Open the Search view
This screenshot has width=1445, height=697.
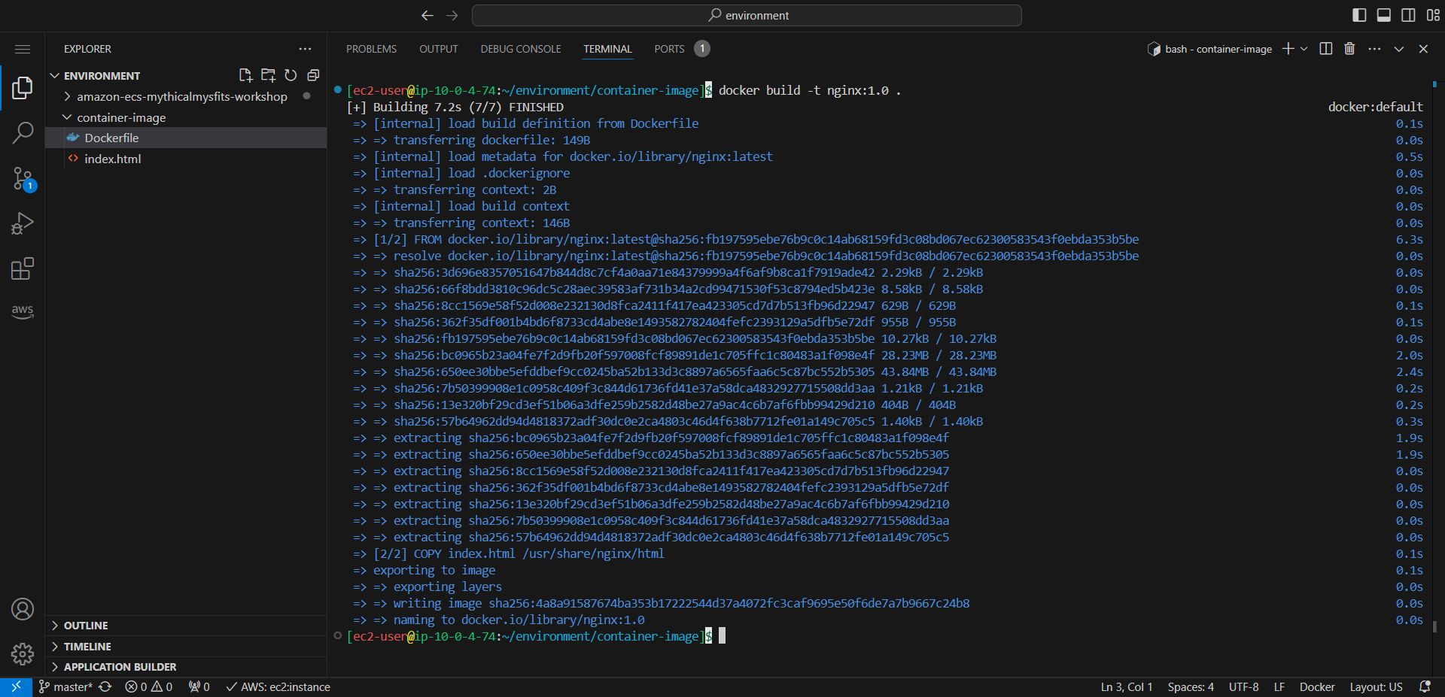23,133
